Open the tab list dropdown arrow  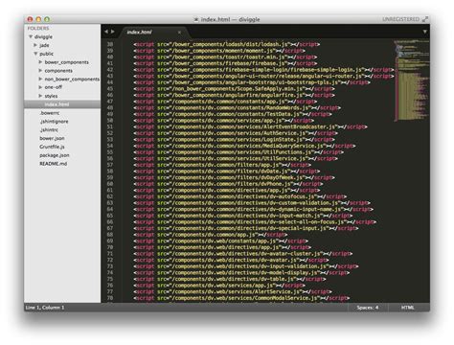[x=424, y=32]
